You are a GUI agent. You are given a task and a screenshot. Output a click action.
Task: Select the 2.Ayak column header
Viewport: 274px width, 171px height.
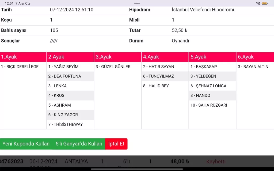(70, 57)
